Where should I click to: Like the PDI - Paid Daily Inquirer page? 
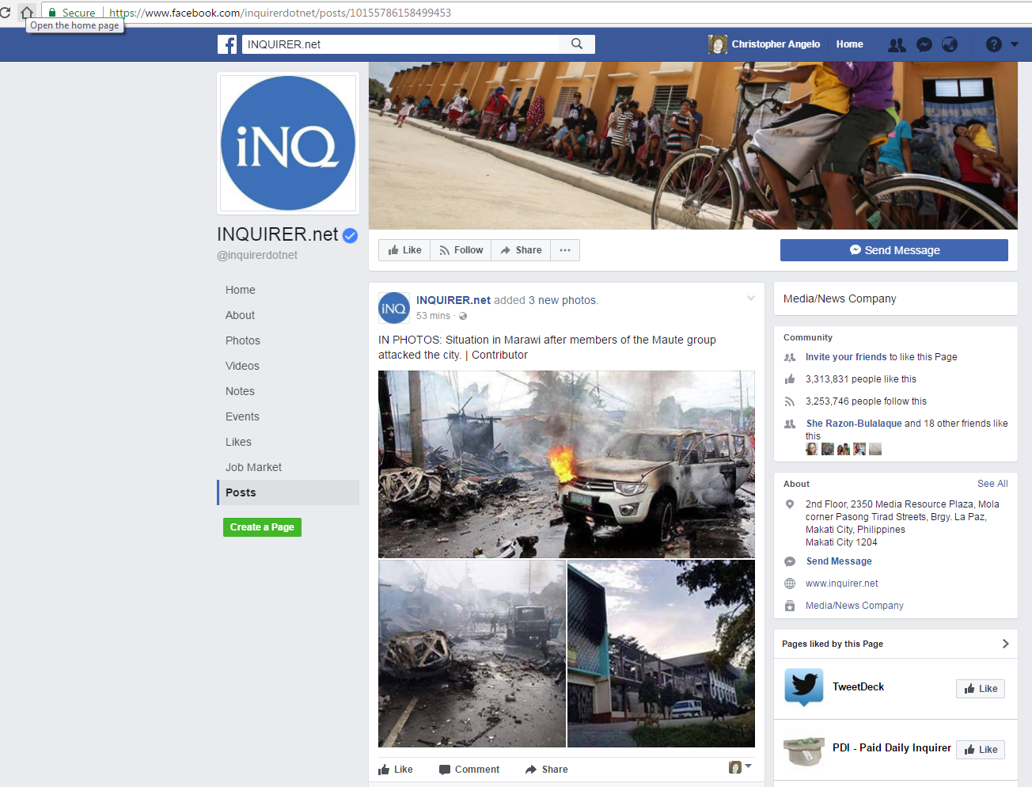[981, 750]
